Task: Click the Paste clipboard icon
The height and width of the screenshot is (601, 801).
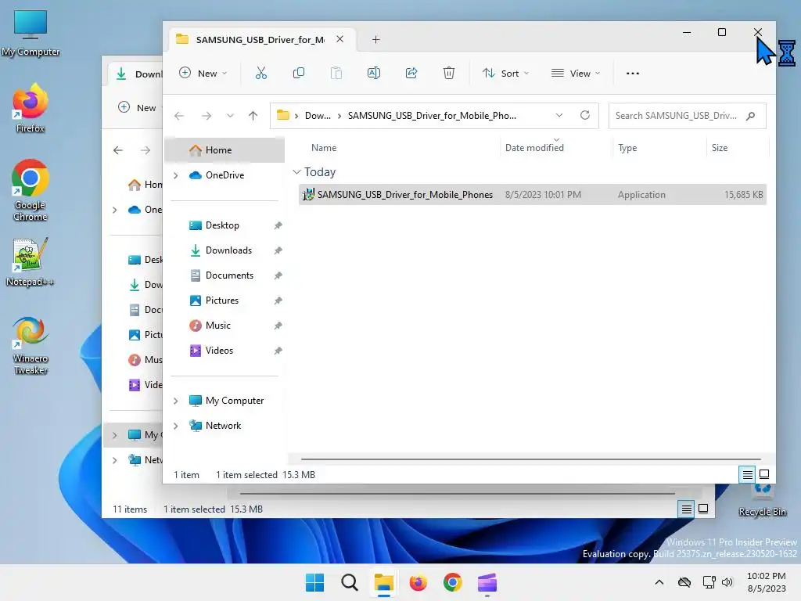Action: (336, 73)
